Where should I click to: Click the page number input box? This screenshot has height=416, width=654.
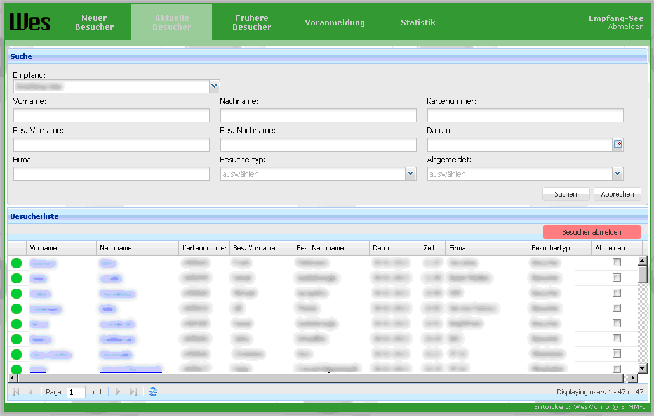coord(76,392)
